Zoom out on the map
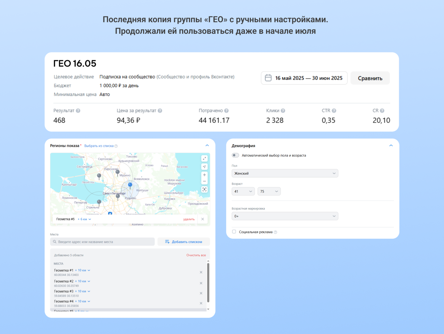The width and height of the screenshot is (444, 334). [x=204, y=181]
